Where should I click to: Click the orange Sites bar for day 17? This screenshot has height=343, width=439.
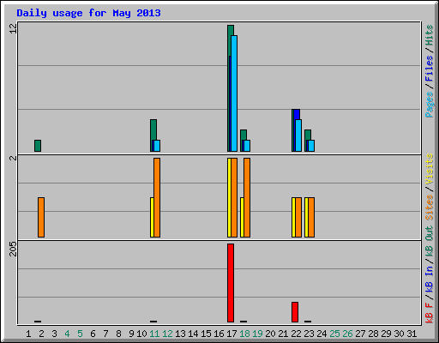tap(234, 197)
